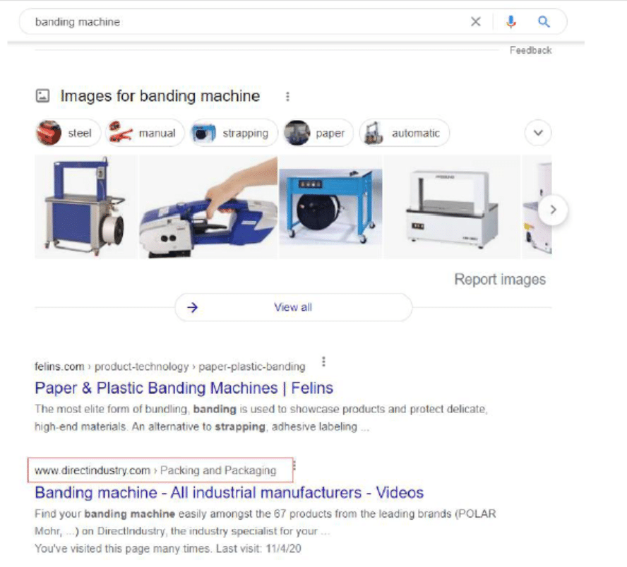
Task: Start voice search with the microphone icon
Action: [x=510, y=22]
